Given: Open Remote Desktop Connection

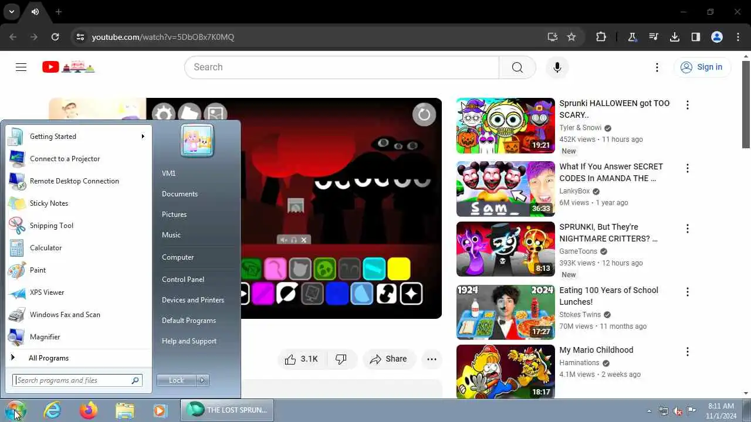Looking at the screenshot, I should (77, 181).
